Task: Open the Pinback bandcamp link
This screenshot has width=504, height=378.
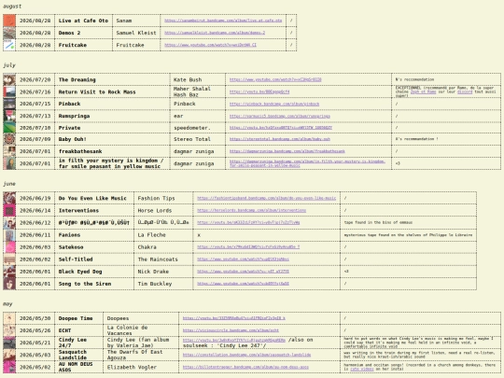Action: 274,104
